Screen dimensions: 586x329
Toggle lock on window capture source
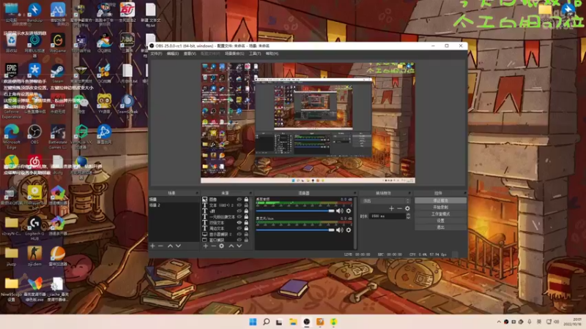[246, 240]
